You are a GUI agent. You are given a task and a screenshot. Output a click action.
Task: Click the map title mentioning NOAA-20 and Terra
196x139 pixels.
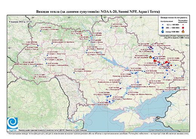pos(98,12)
